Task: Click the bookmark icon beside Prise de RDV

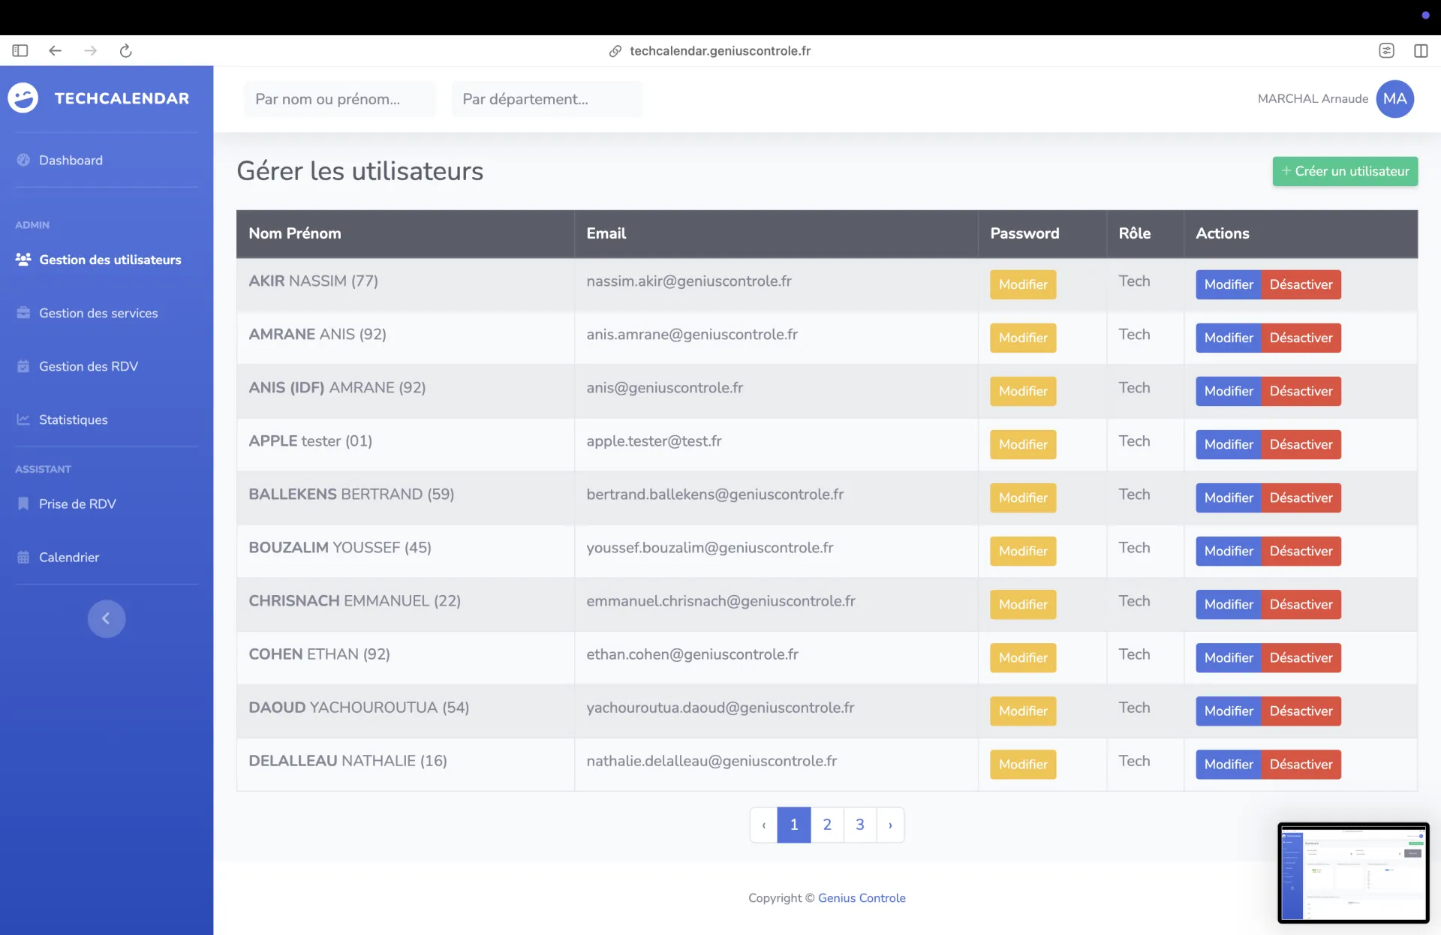Action: coord(23,504)
